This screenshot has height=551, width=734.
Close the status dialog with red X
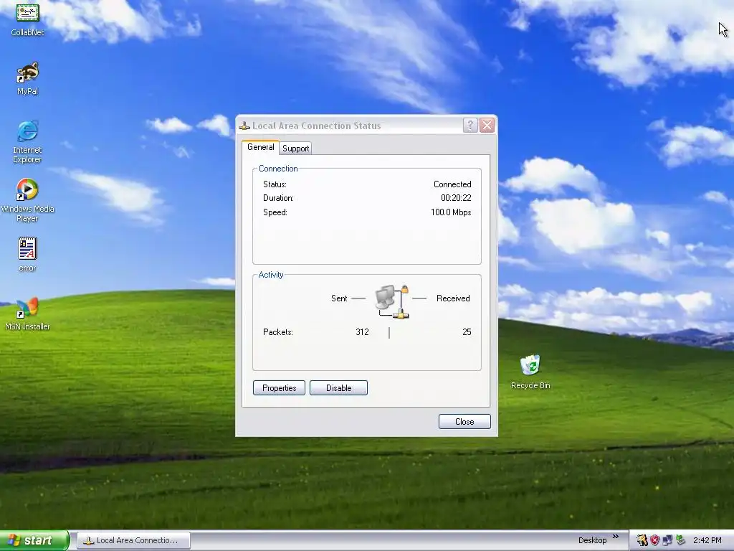click(x=487, y=125)
